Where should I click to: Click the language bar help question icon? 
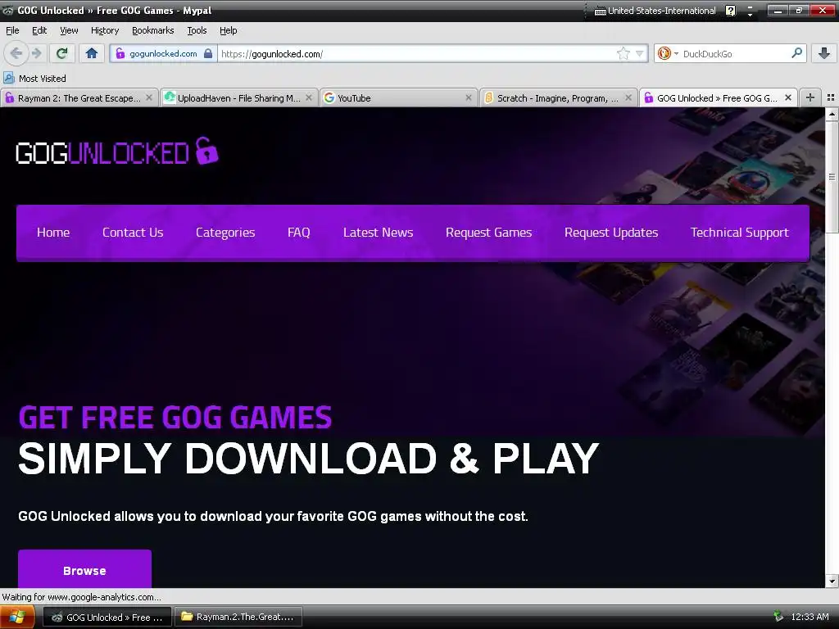click(731, 11)
